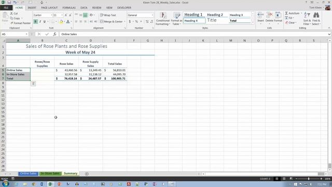Switch to DATA ribbon tab

84,8
